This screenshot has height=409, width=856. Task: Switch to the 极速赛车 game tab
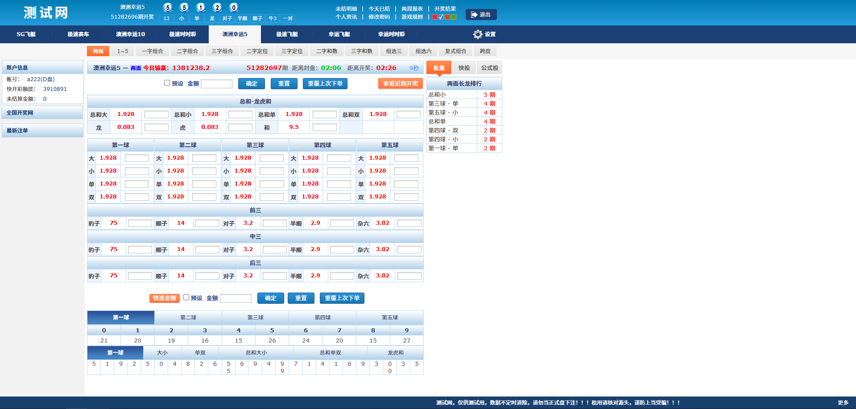tap(78, 34)
